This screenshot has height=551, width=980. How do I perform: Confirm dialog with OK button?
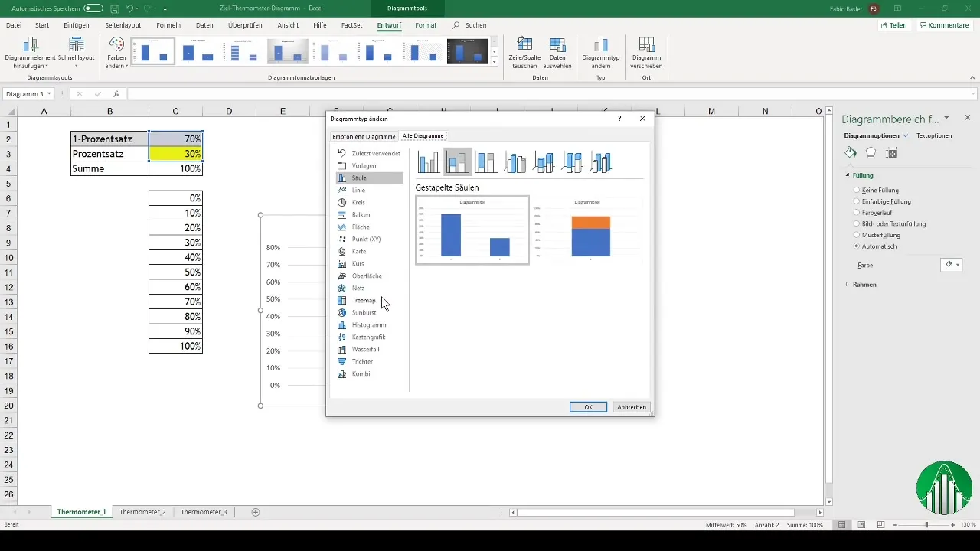tap(588, 407)
